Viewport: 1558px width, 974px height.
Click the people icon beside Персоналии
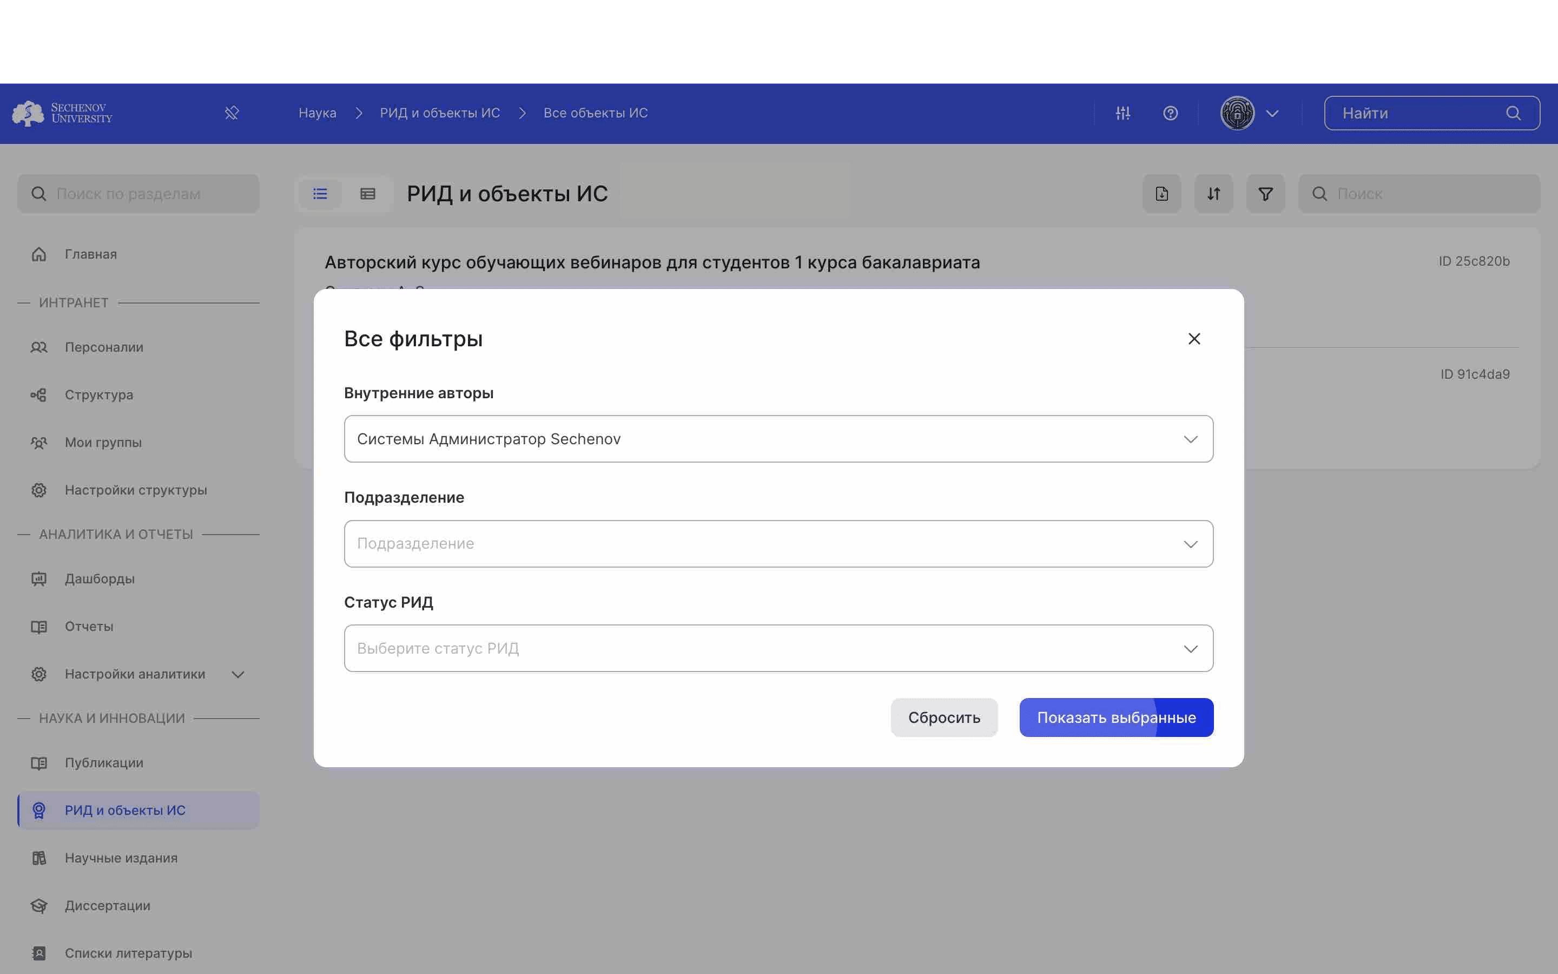click(x=38, y=347)
